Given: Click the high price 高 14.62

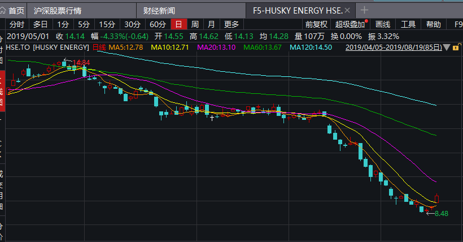Looking at the screenshot, I should [x=204, y=36].
